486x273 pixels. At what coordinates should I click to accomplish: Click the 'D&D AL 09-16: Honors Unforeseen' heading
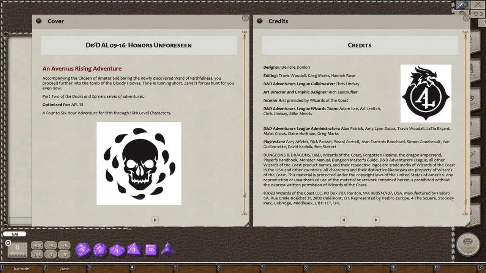point(139,45)
